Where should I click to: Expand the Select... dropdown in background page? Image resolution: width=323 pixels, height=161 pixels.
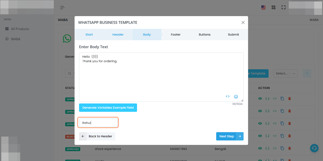[286, 73]
